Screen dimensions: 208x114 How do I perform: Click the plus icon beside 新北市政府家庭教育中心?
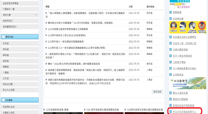(171, 112)
